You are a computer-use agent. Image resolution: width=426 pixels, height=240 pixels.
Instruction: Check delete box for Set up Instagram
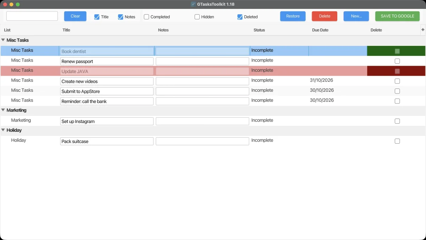pyautogui.click(x=397, y=121)
